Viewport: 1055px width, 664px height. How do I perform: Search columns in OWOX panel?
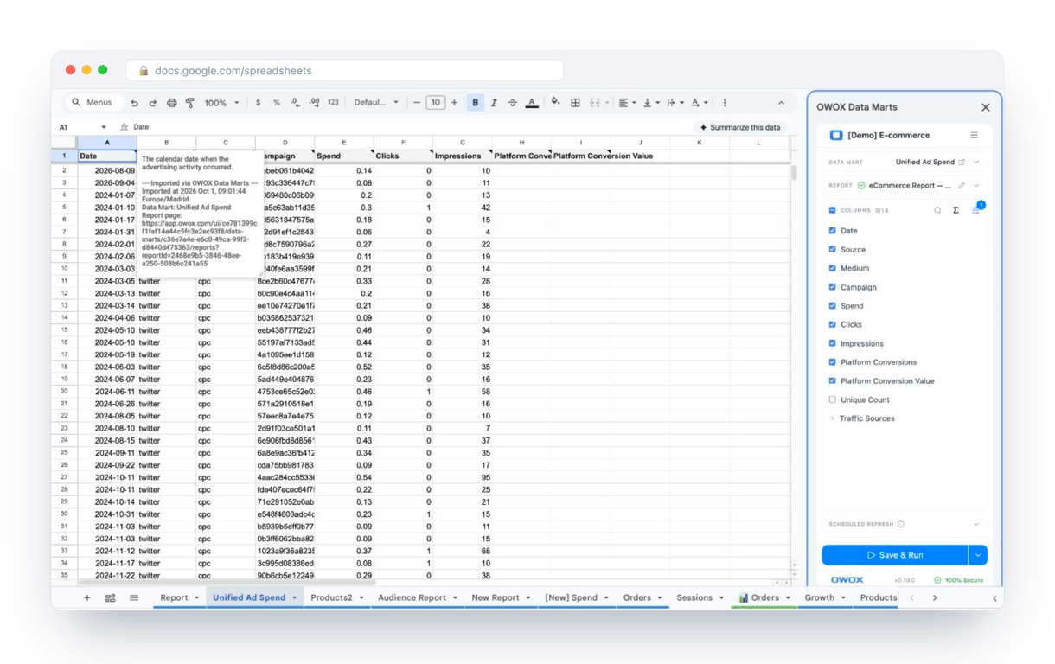[937, 210]
